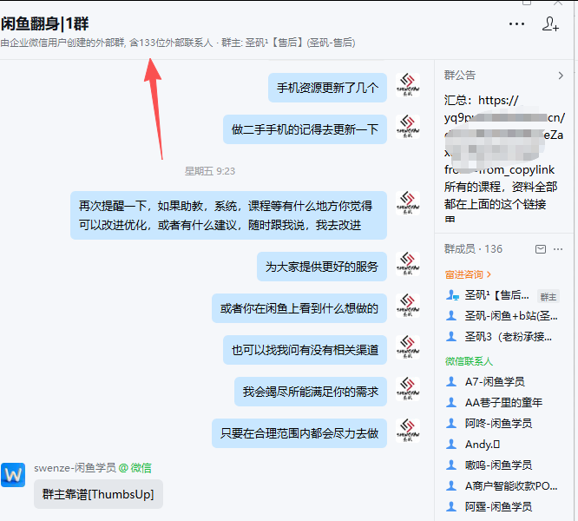Click the 微信联系人 section label
Image resolution: width=578 pixels, height=521 pixels.
click(x=469, y=361)
